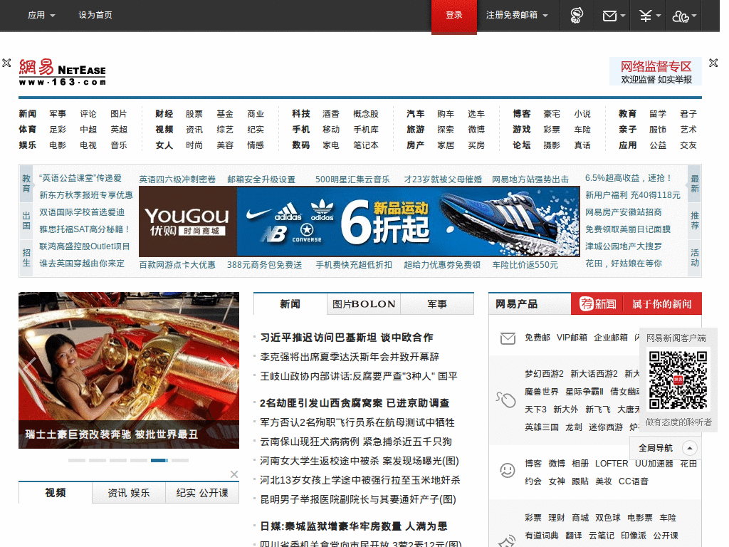Open the cloud apps dropdown in top bar
This screenshot has height=547, width=729.
click(x=684, y=16)
